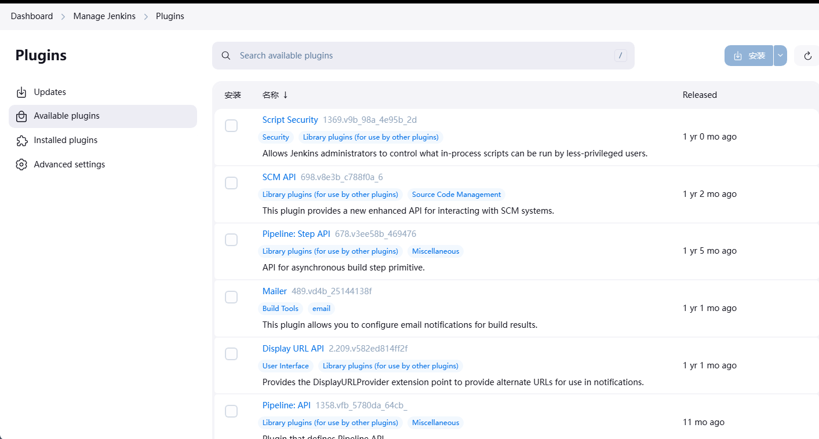Click the Available plugins shopping bag icon
The height and width of the screenshot is (439, 819).
coord(21,116)
